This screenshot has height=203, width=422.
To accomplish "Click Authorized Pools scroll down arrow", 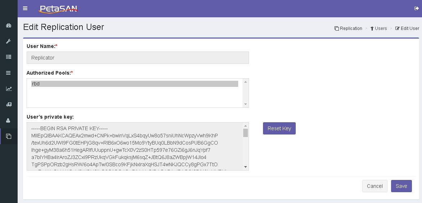I will point(245,104).
